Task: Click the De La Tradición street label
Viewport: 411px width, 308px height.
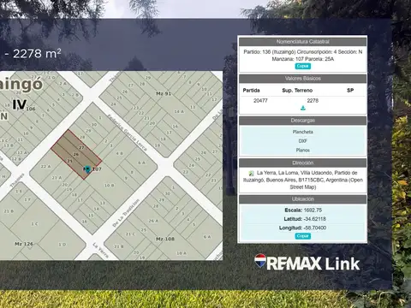Action: (126, 213)
